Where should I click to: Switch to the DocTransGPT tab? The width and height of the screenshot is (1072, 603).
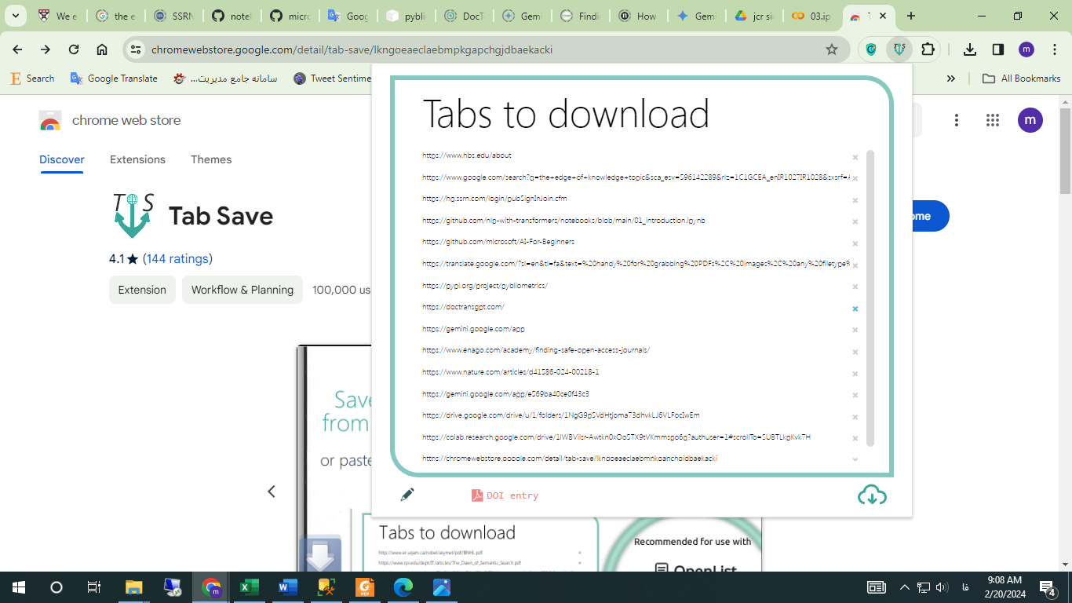(x=465, y=16)
